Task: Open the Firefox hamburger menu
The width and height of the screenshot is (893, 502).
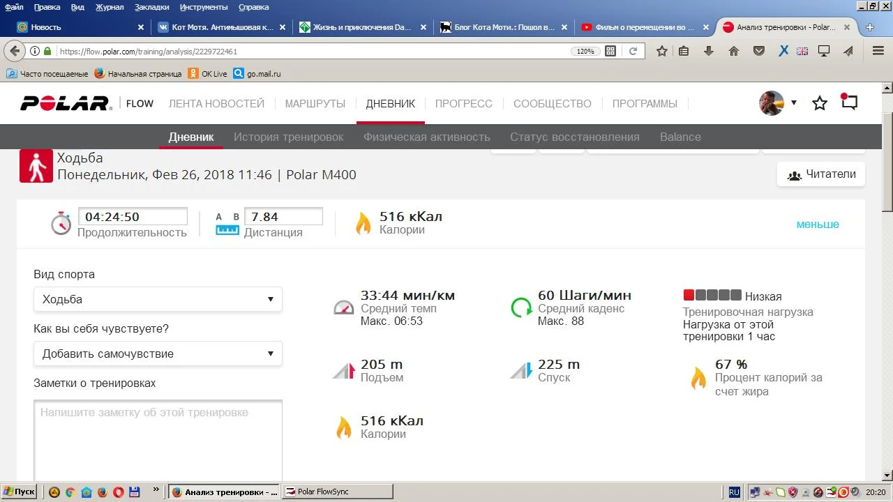Action: (x=878, y=51)
